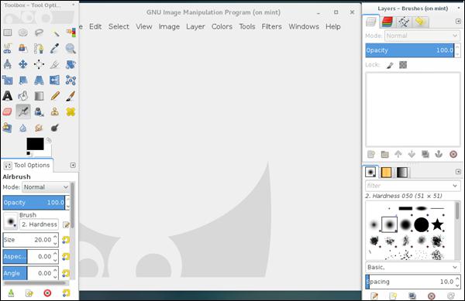Open Layers dock tab configuration menu
The height and width of the screenshot is (301, 465).
click(x=458, y=22)
